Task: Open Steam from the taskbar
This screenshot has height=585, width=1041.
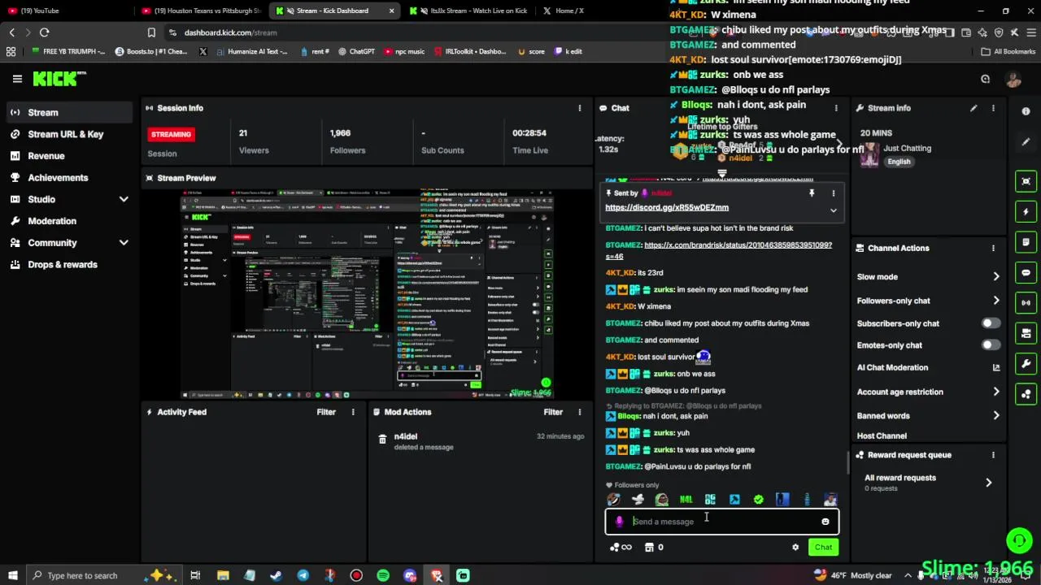Action: 276,575
